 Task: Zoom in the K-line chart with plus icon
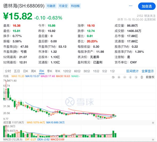[119, 77]
